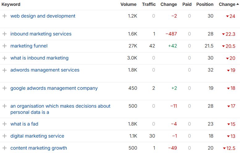Open keyword 'adwords management services'
This screenshot has height=153, width=240.
[45, 70]
